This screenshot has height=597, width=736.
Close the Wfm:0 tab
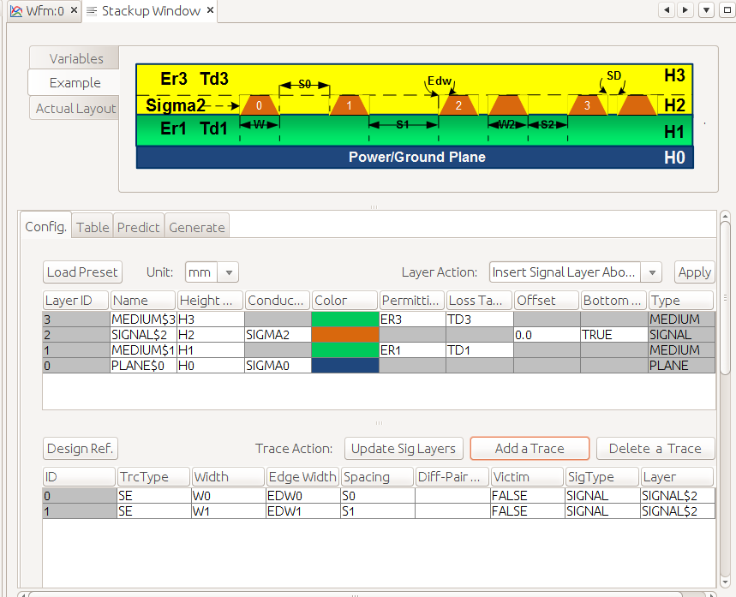coord(74,11)
